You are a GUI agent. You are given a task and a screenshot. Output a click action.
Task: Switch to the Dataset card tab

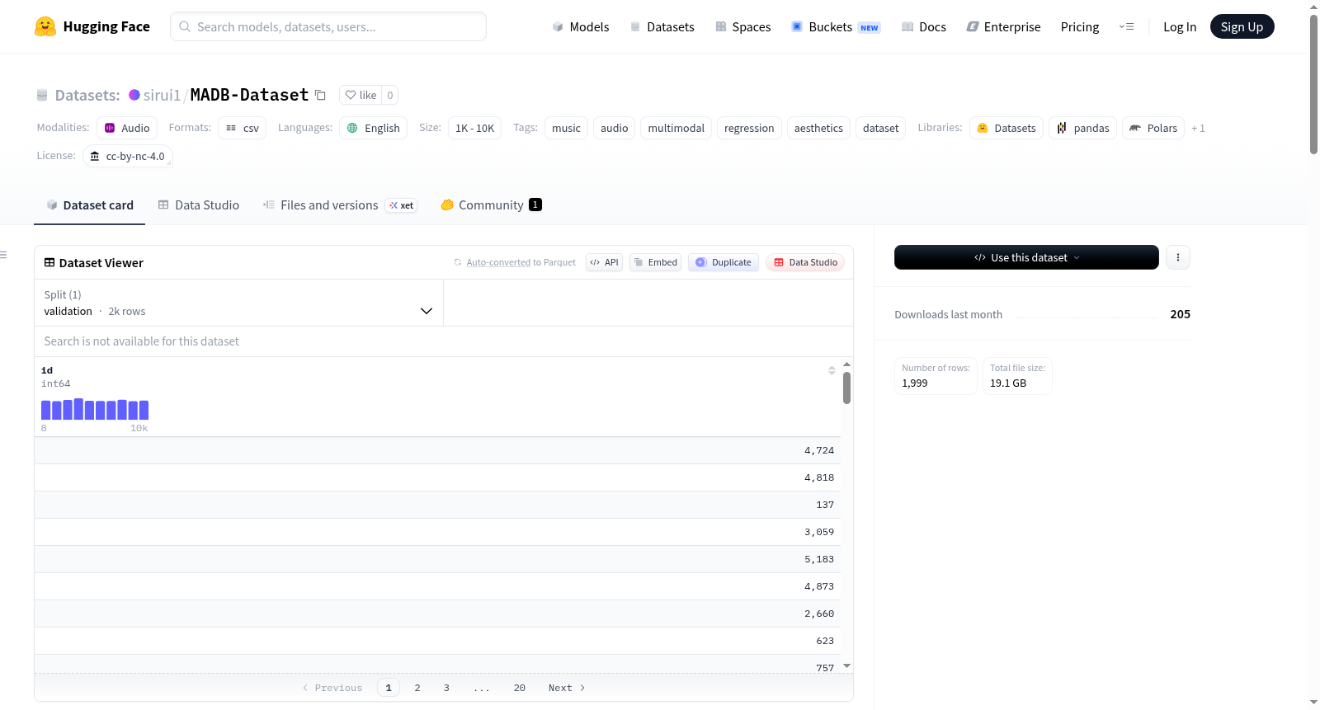point(90,205)
